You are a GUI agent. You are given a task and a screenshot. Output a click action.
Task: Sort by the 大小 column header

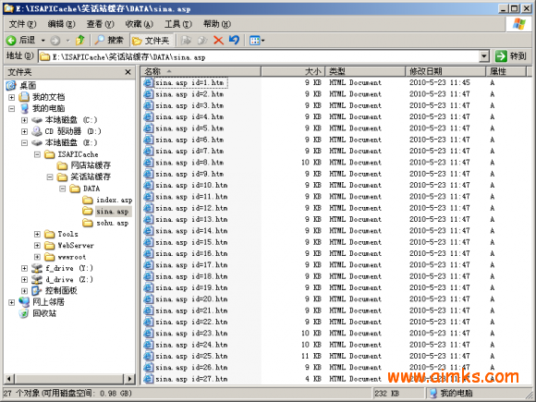(x=293, y=71)
